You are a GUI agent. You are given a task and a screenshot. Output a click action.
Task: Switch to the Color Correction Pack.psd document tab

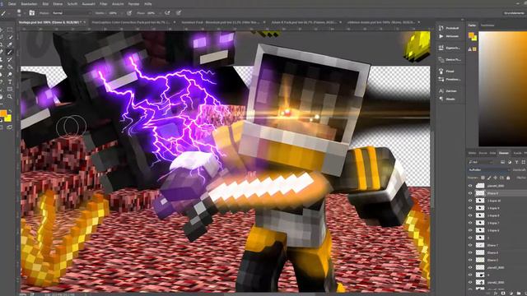click(131, 22)
